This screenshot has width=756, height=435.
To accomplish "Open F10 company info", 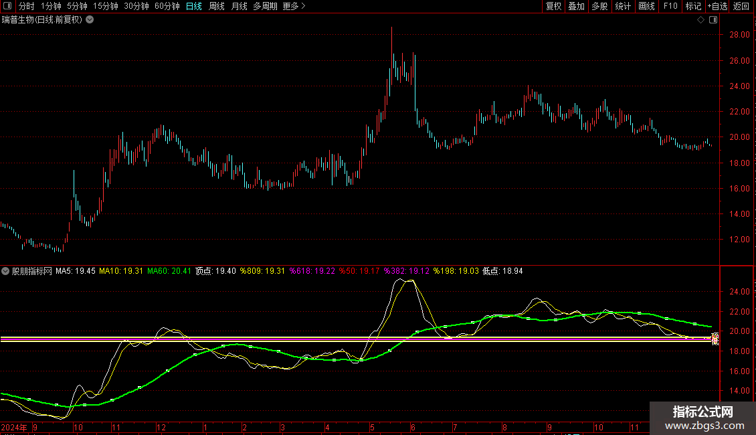I will pyautogui.click(x=670, y=6).
